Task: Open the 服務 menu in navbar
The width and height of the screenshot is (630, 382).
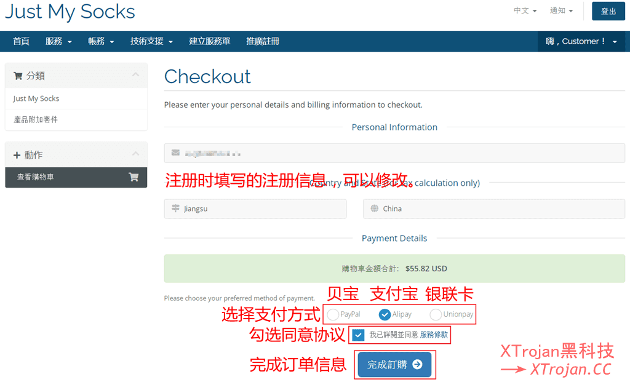Action: [x=58, y=41]
